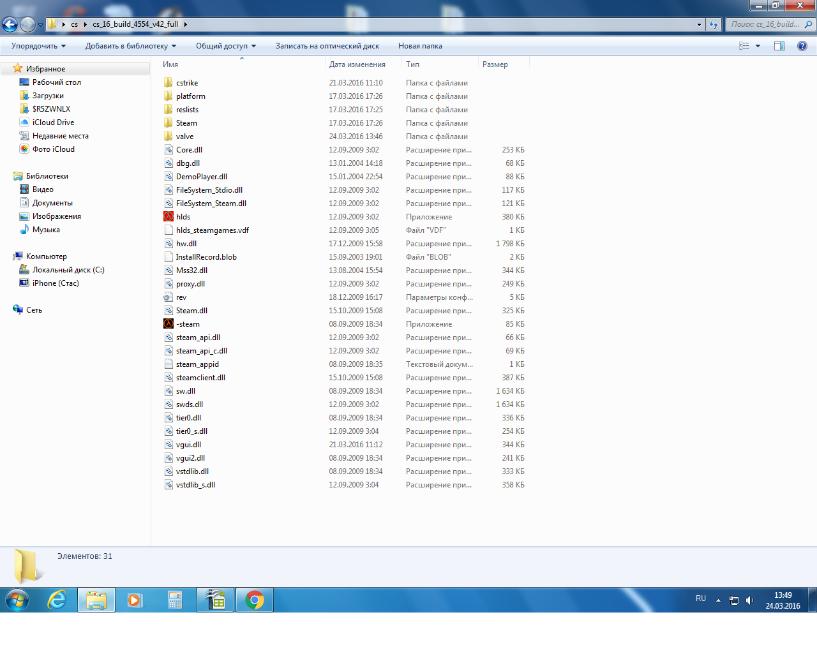Select the platform folder icon
This screenshot has height=661, width=817.
(169, 96)
